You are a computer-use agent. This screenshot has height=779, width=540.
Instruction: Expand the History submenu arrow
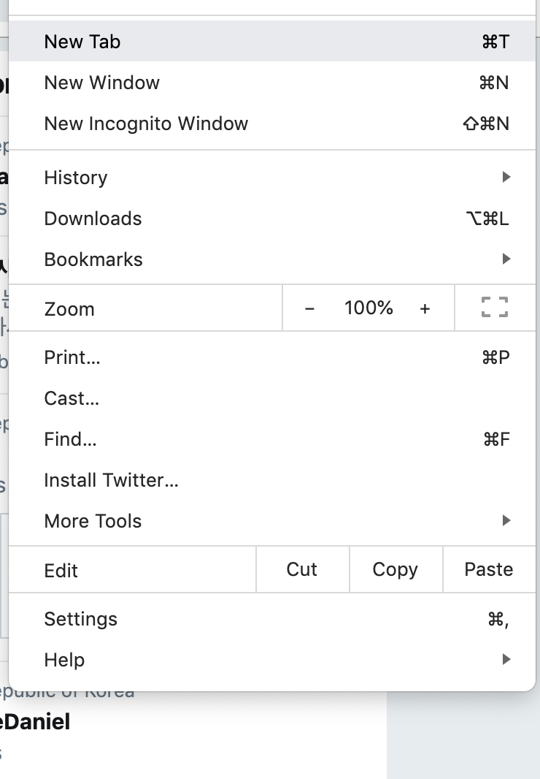506,177
